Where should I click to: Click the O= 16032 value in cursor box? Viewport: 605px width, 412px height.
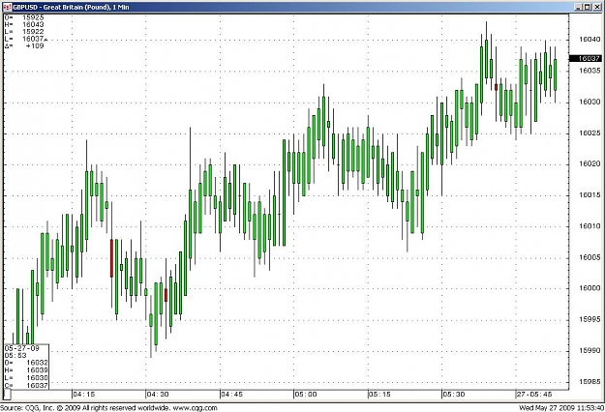[x=26, y=363]
